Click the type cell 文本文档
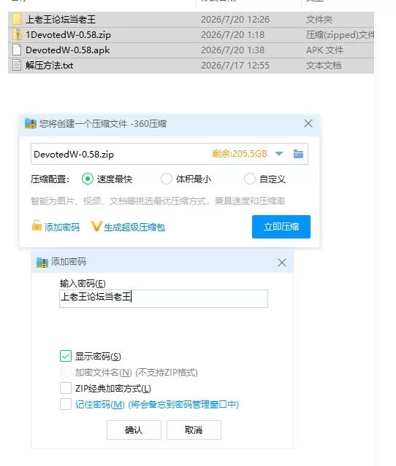Viewport: 396px width, 466px height. (x=324, y=65)
